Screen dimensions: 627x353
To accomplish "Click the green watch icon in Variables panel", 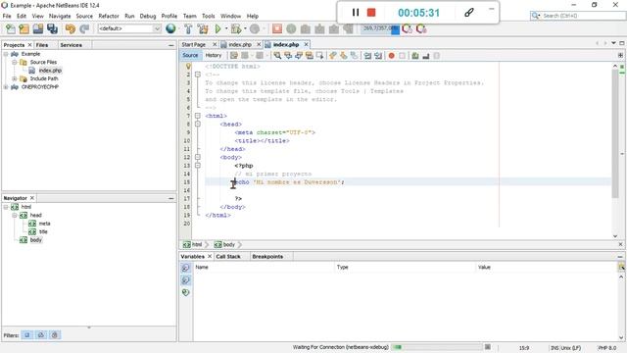I will (185, 292).
